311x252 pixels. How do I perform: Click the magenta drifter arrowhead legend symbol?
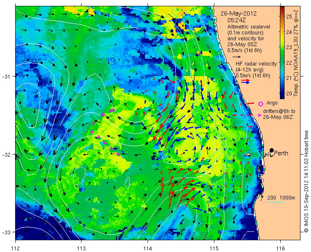click(x=259, y=115)
